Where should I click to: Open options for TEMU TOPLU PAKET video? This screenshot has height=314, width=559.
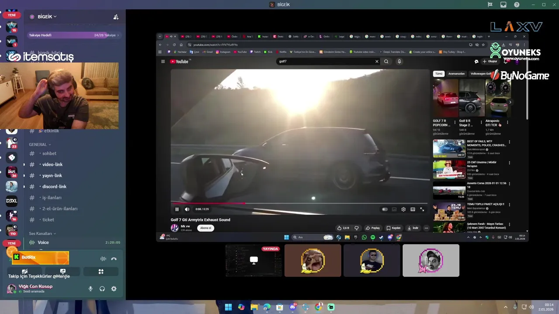pos(509,205)
